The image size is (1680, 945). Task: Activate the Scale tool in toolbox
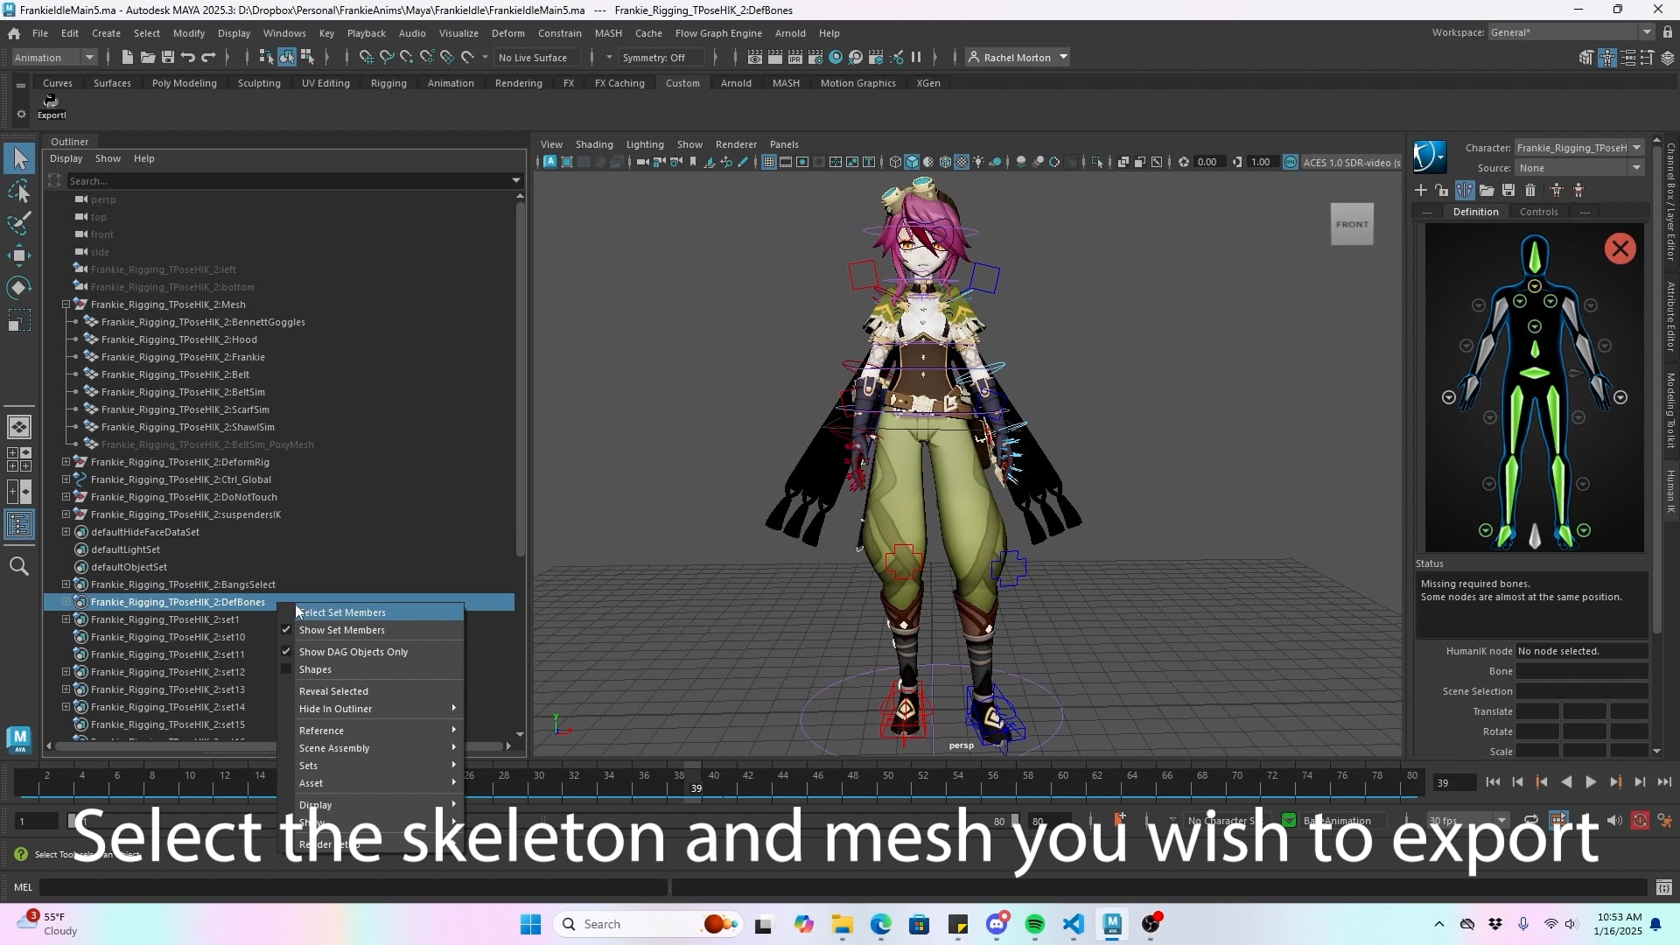19,320
